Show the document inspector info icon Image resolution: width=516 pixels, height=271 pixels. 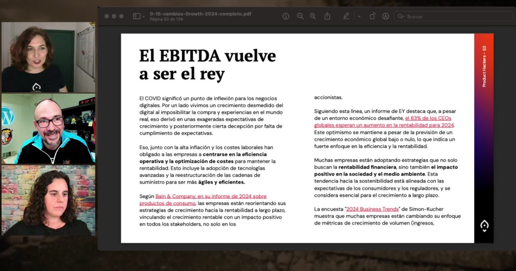tap(286, 16)
